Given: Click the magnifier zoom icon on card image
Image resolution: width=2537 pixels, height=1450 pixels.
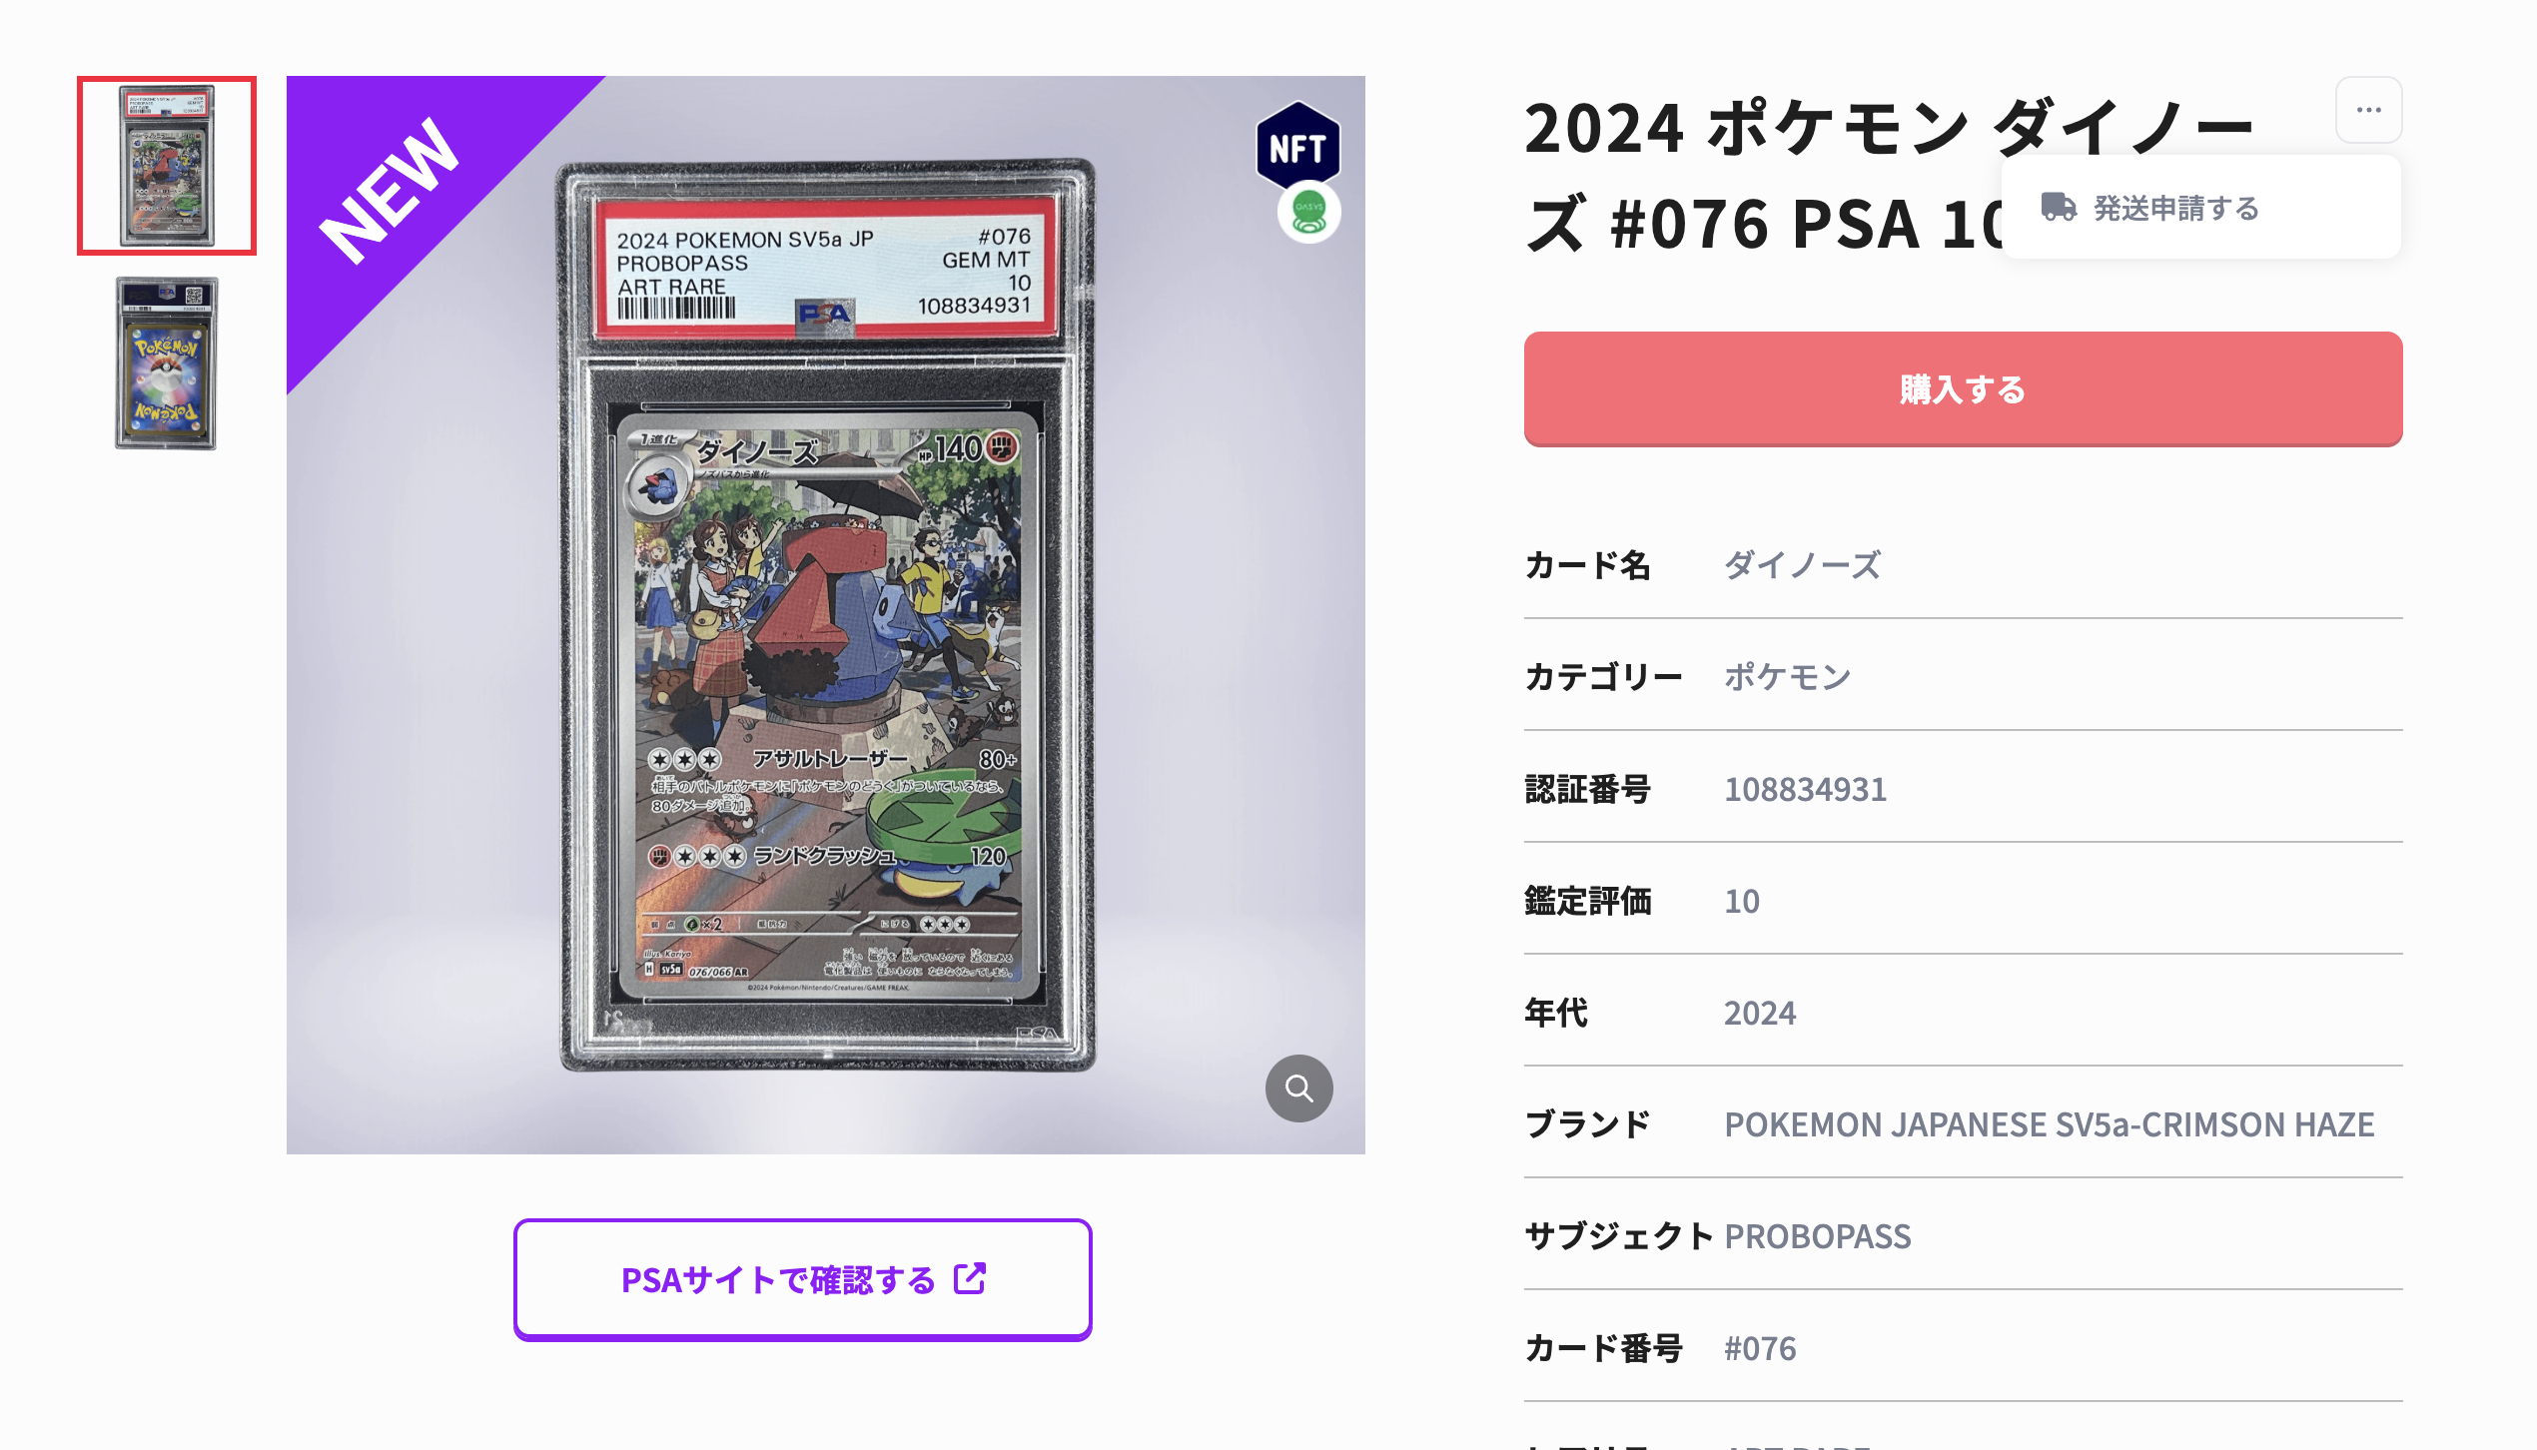Looking at the screenshot, I should point(1298,1087).
